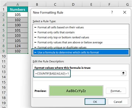Select column C header
Viewport: 132px width, 108px height.
coord(55,4)
